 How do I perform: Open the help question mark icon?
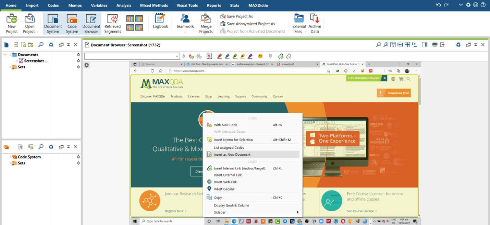click(x=483, y=5)
